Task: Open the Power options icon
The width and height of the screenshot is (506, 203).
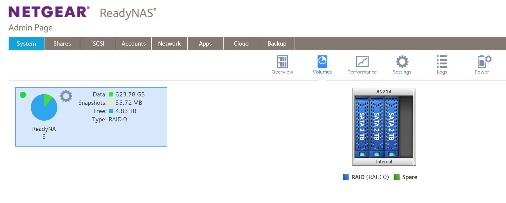Action: coord(484,62)
